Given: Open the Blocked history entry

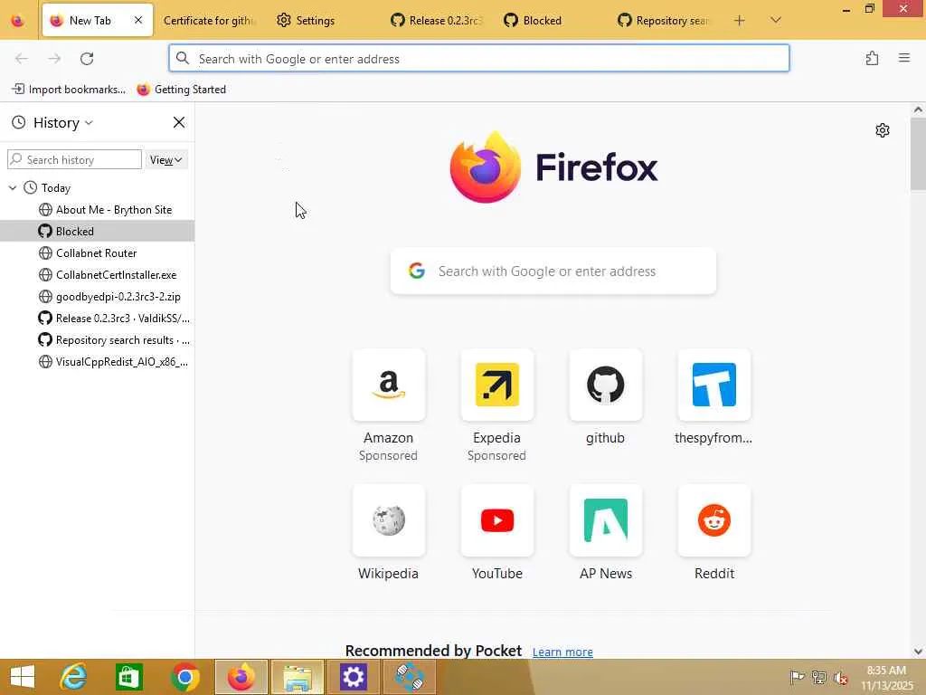Looking at the screenshot, I should 97,231.
